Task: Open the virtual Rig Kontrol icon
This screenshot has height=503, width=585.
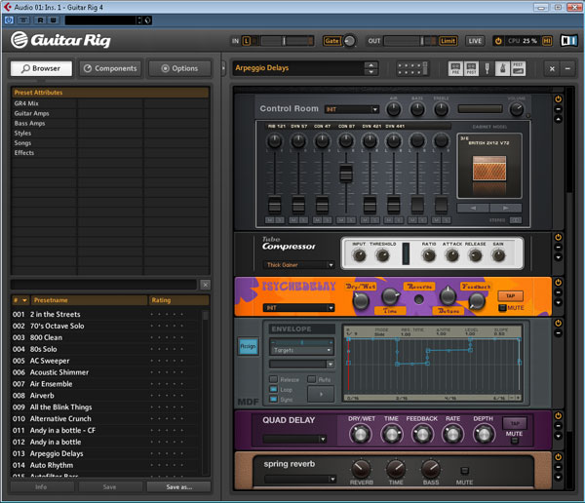Action: tap(411, 68)
